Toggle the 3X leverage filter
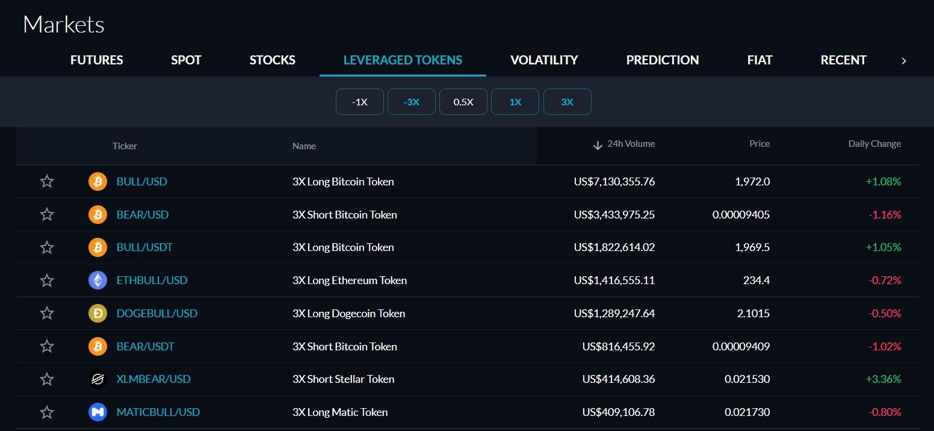This screenshot has height=431, width=934. point(567,102)
